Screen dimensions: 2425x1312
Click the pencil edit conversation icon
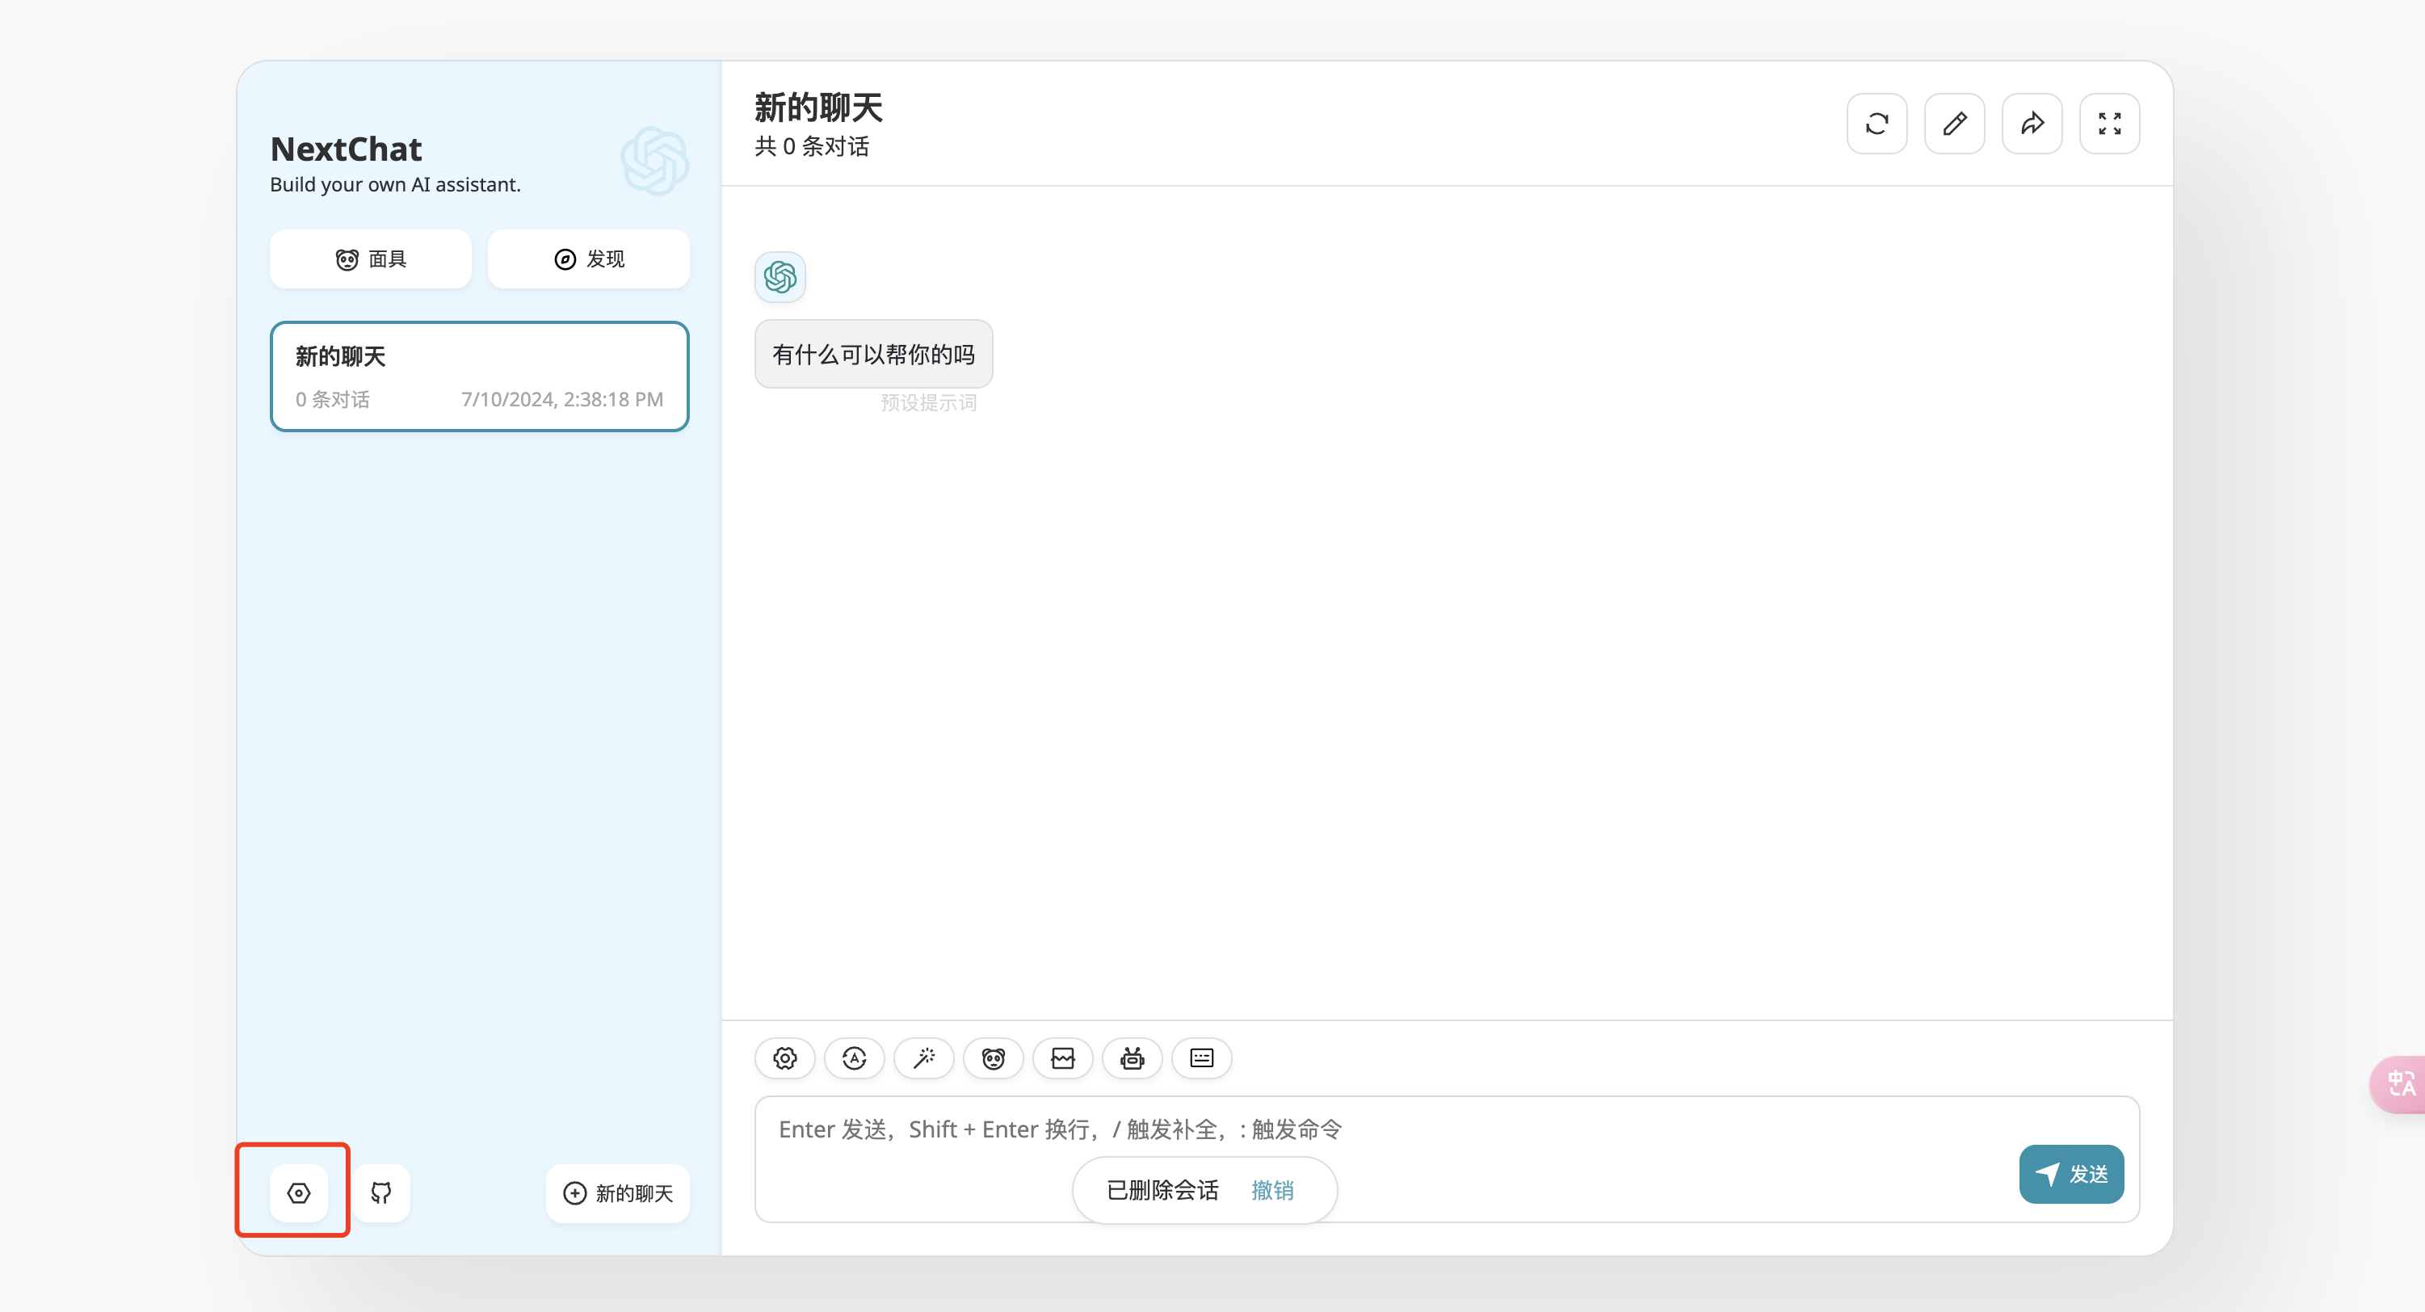[x=1954, y=124]
